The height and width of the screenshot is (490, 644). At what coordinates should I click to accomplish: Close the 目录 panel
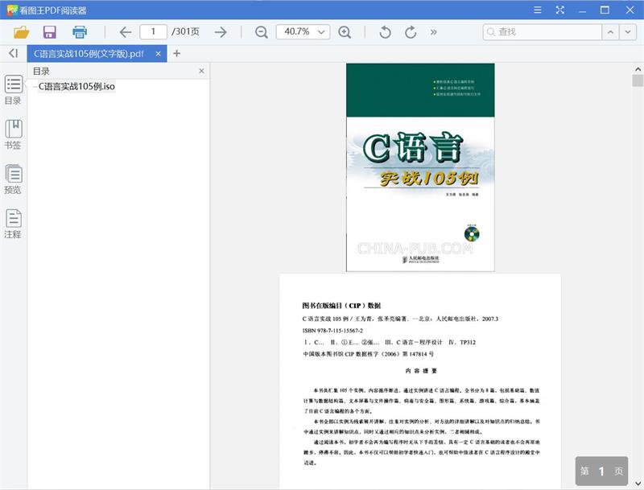(x=201, y=71)
